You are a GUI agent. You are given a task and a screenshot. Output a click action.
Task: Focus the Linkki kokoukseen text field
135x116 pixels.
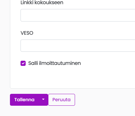click(x=78, y=15)
